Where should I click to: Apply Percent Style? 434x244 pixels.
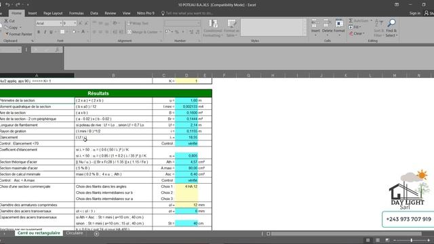pyautogui.click(x=177, y=32)
